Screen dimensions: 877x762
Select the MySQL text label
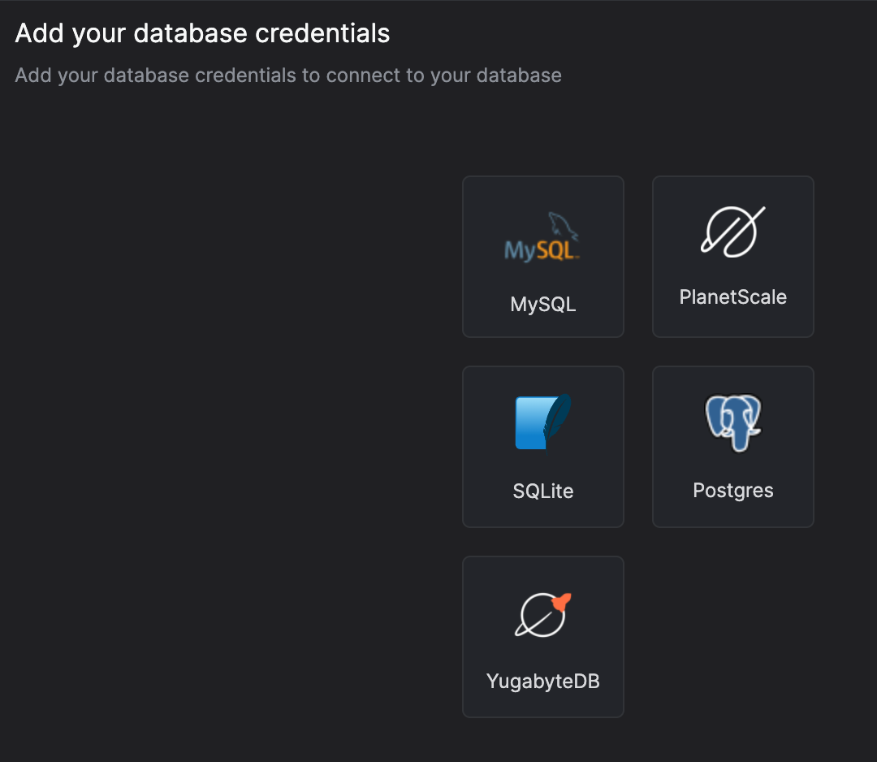(x=542, y=304)
